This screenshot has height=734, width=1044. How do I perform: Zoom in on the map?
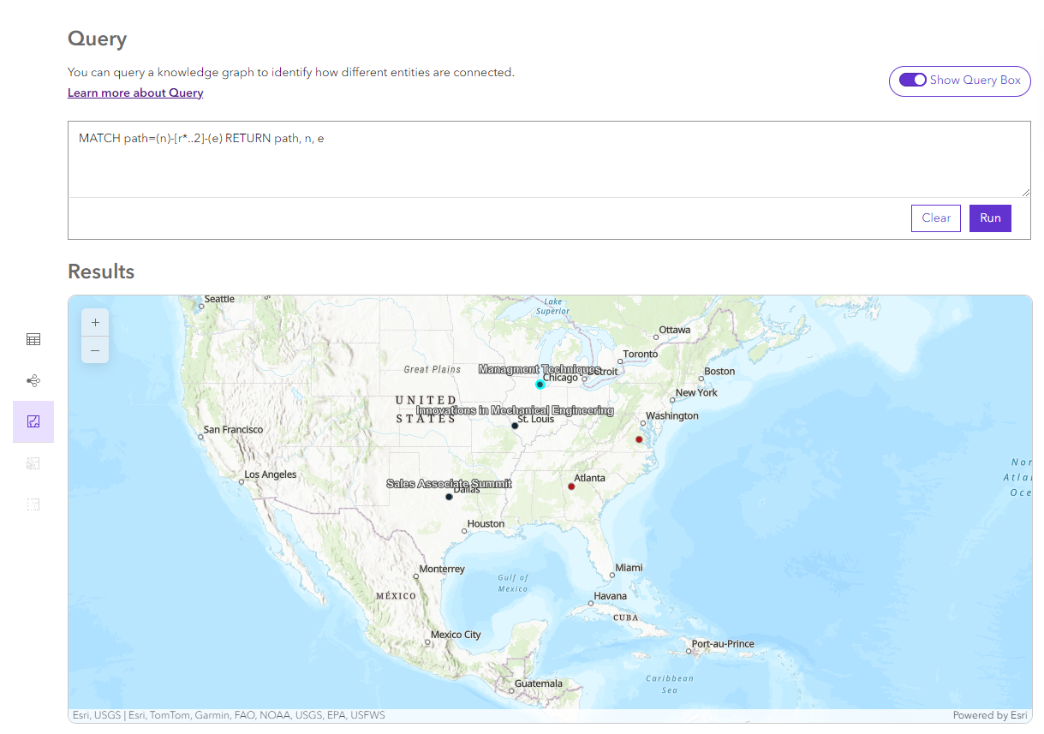tap(94, 322)
